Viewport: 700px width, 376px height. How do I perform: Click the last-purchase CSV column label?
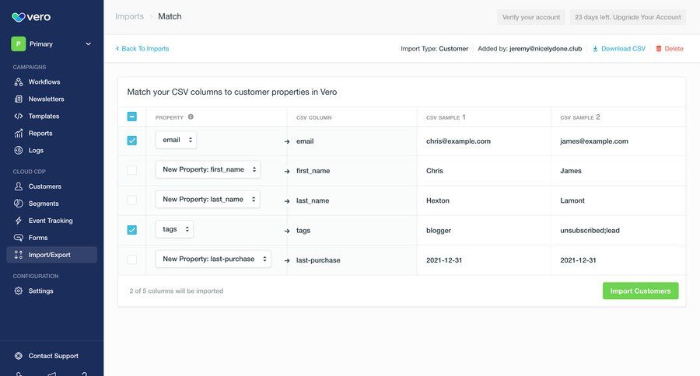(x=318, y=260)
